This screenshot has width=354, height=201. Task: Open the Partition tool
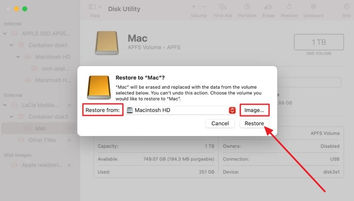[x=247, y=10]
